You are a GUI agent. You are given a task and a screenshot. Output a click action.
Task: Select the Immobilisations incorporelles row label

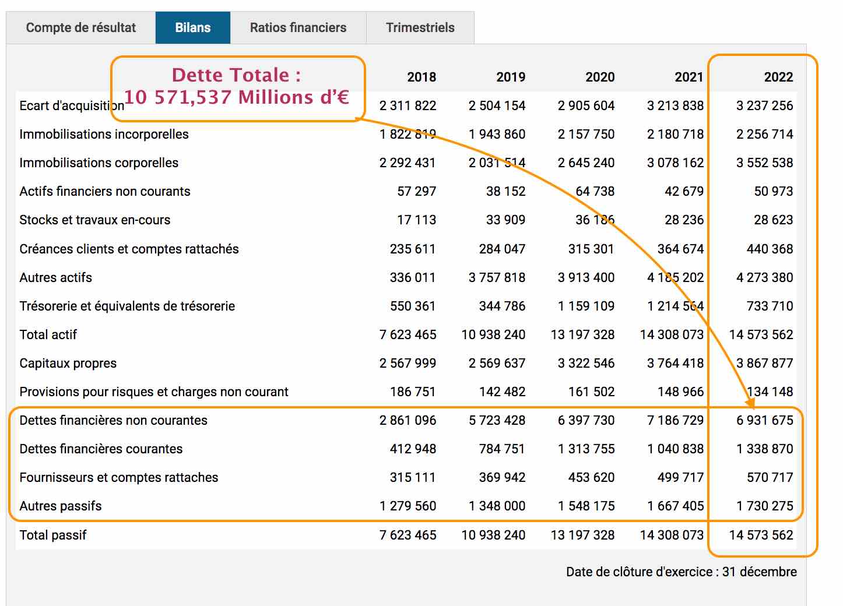(x=104, y=134)
